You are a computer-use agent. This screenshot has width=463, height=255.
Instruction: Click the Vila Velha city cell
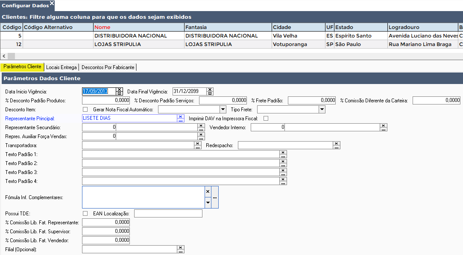298,36
